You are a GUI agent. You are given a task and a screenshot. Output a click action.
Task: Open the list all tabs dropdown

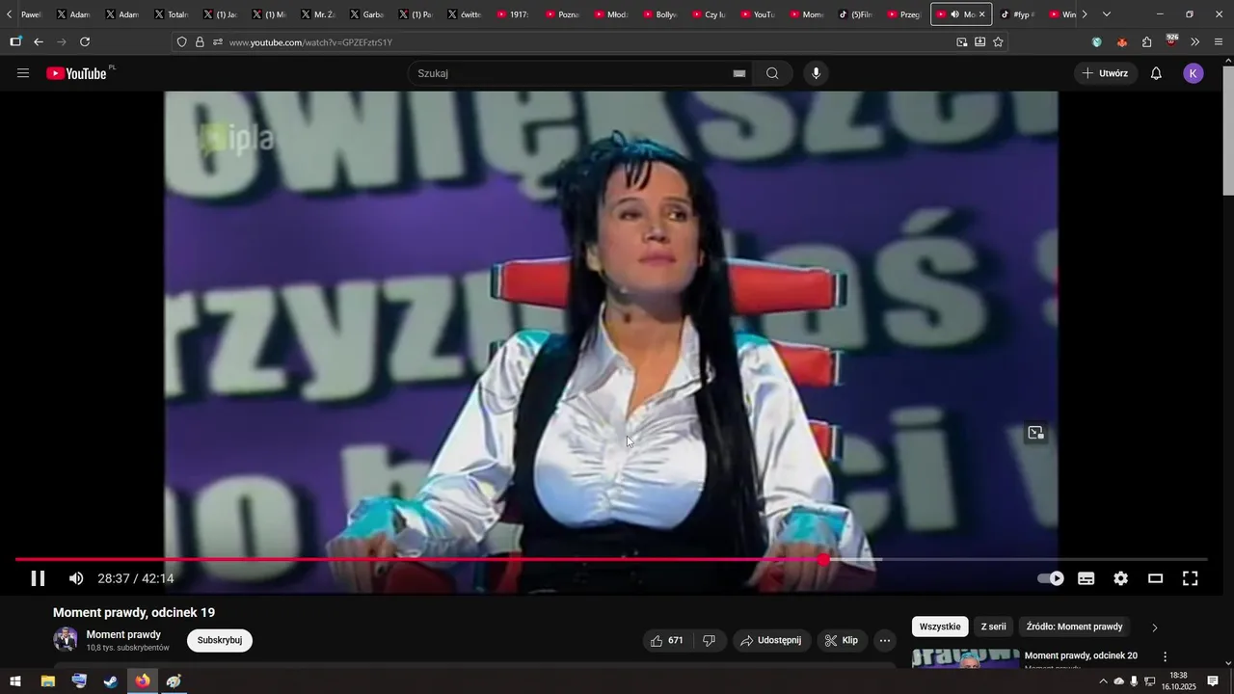tap(1106, 14)
